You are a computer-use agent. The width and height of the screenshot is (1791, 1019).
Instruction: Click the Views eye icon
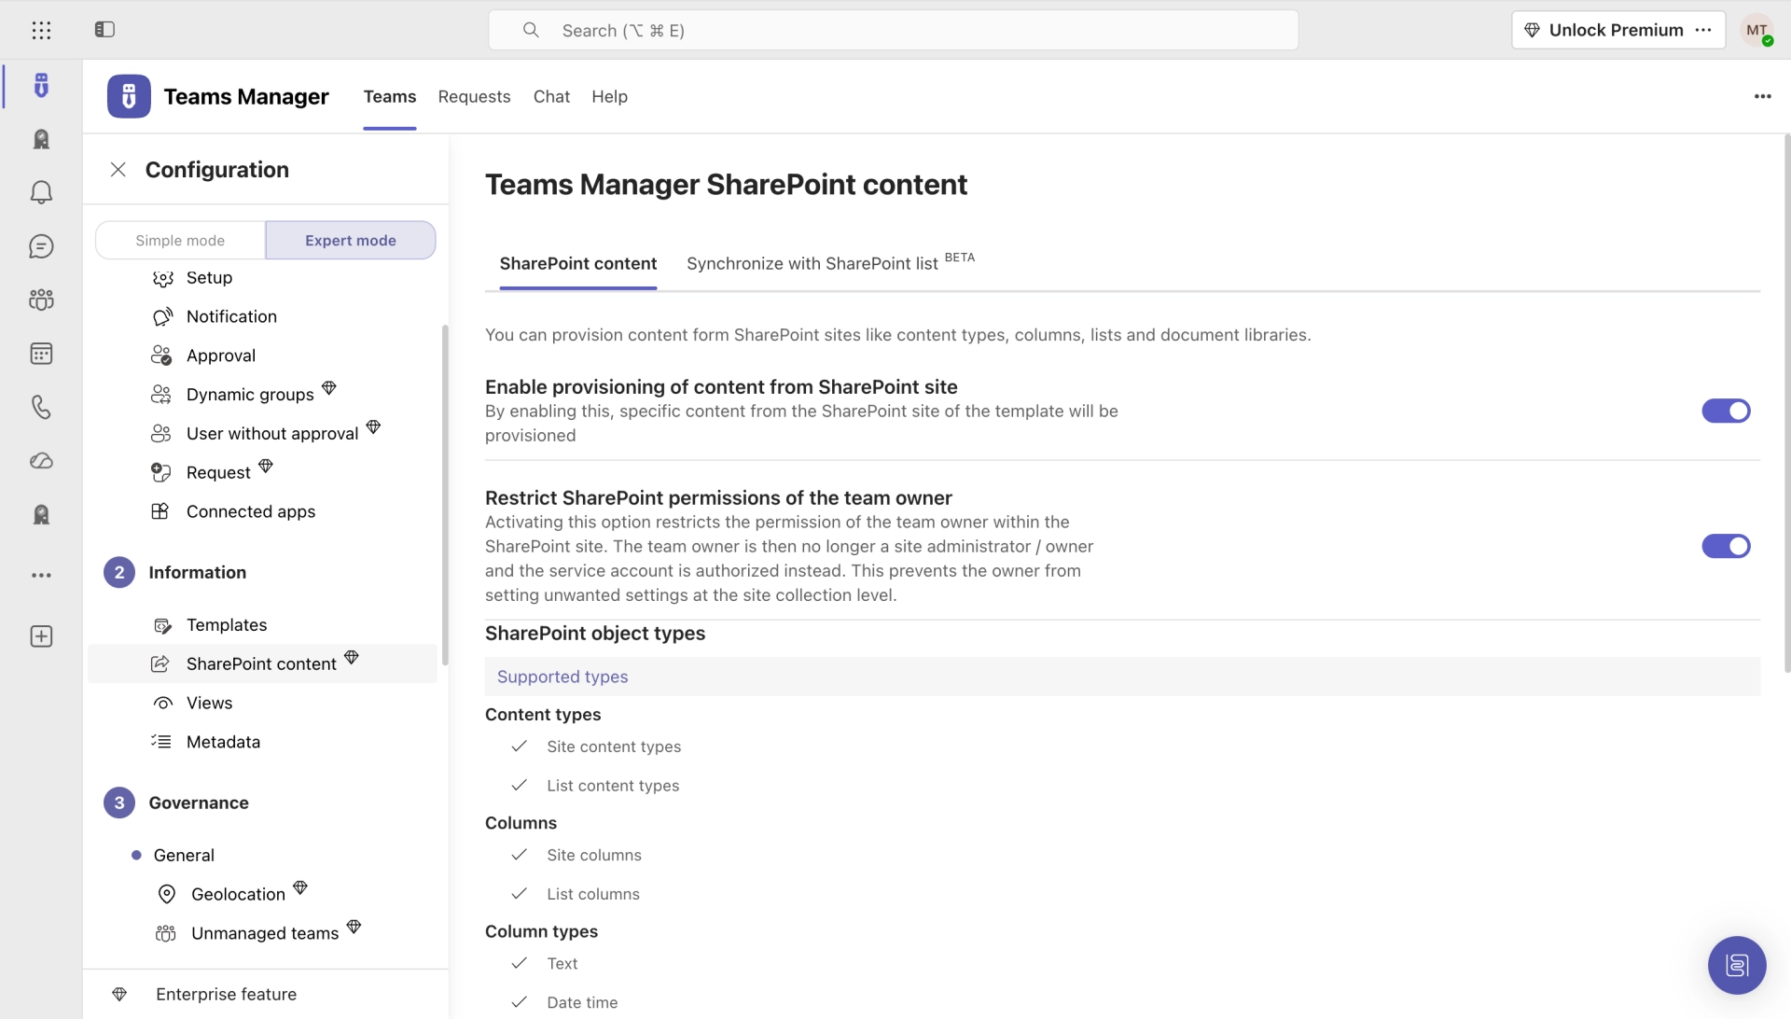(162, 703)
